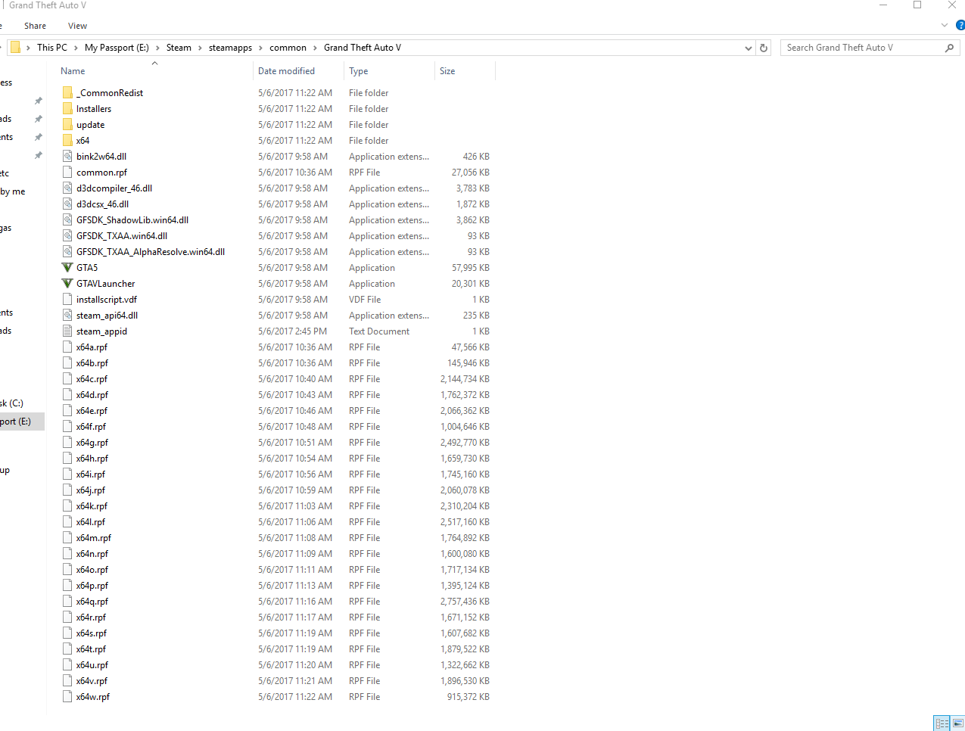Select the x64q.rpf file name
965x731 pixels.
(x=92, y=602)
